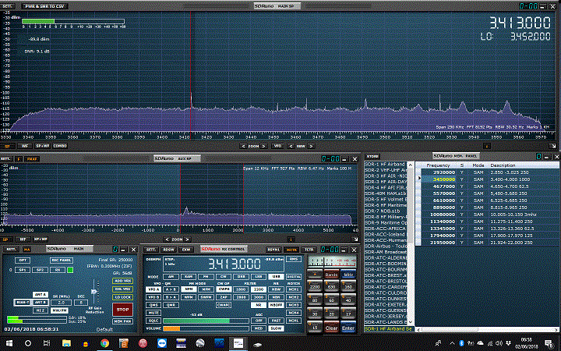Viewport: 561px width, 351px height.
Task: Open the volume icon in system tray
Action: [499, 343]
